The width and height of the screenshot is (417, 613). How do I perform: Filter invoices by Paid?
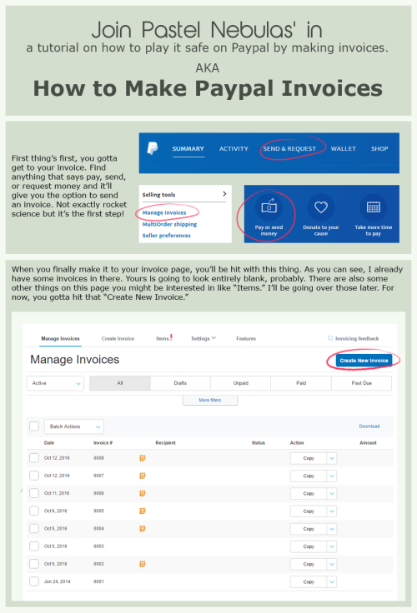pyautogui.click(x=301, y=383)
